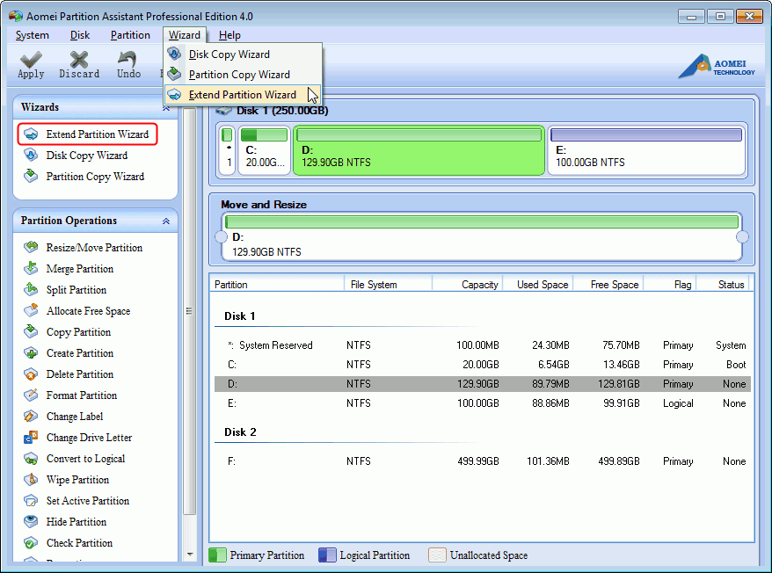The image size is (772, 573).
Task: Select the highlighted D: row in partition list
Action: coord(483,384)
